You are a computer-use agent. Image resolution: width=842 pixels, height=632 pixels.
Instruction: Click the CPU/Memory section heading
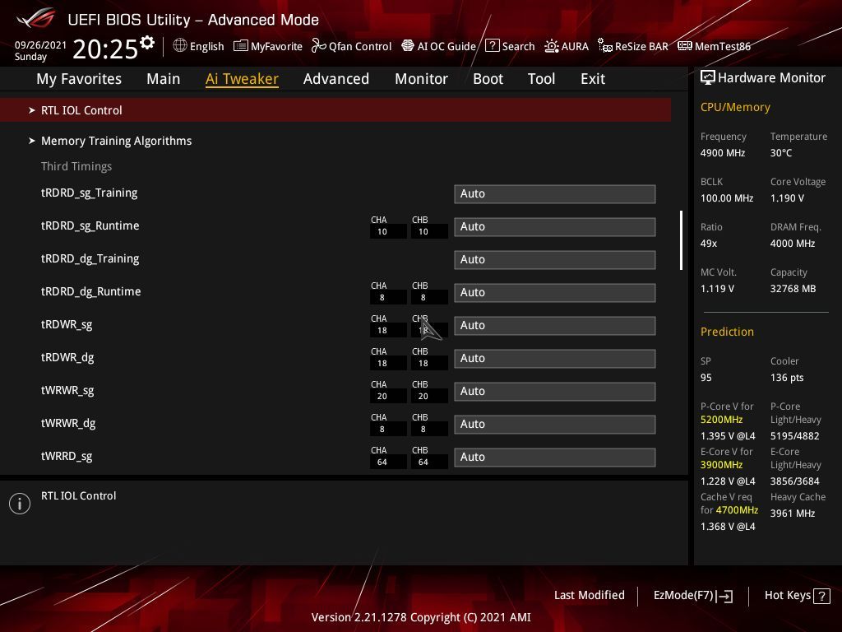[x=735, y=107]
